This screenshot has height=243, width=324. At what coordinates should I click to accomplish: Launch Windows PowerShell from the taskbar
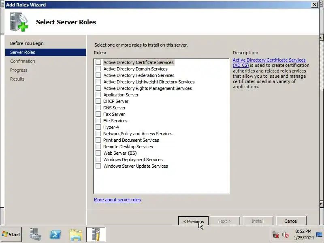(x=55, y=234)
